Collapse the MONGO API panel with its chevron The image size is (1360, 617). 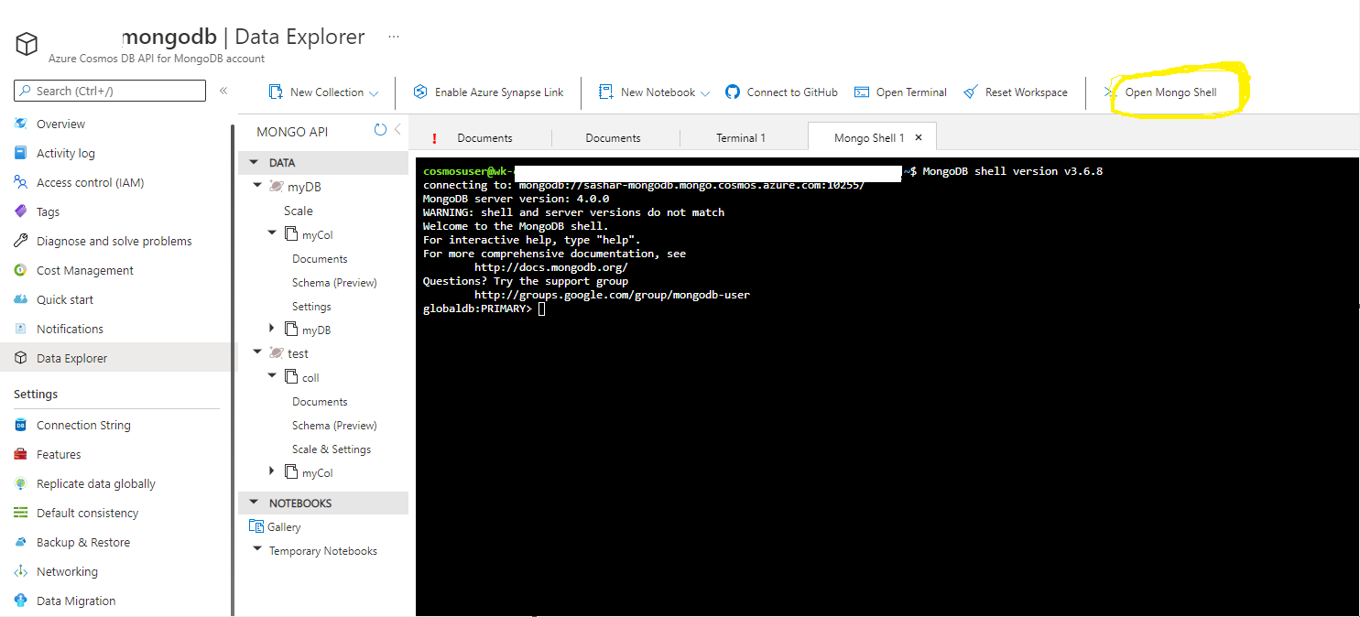click(x=397, y=130)
